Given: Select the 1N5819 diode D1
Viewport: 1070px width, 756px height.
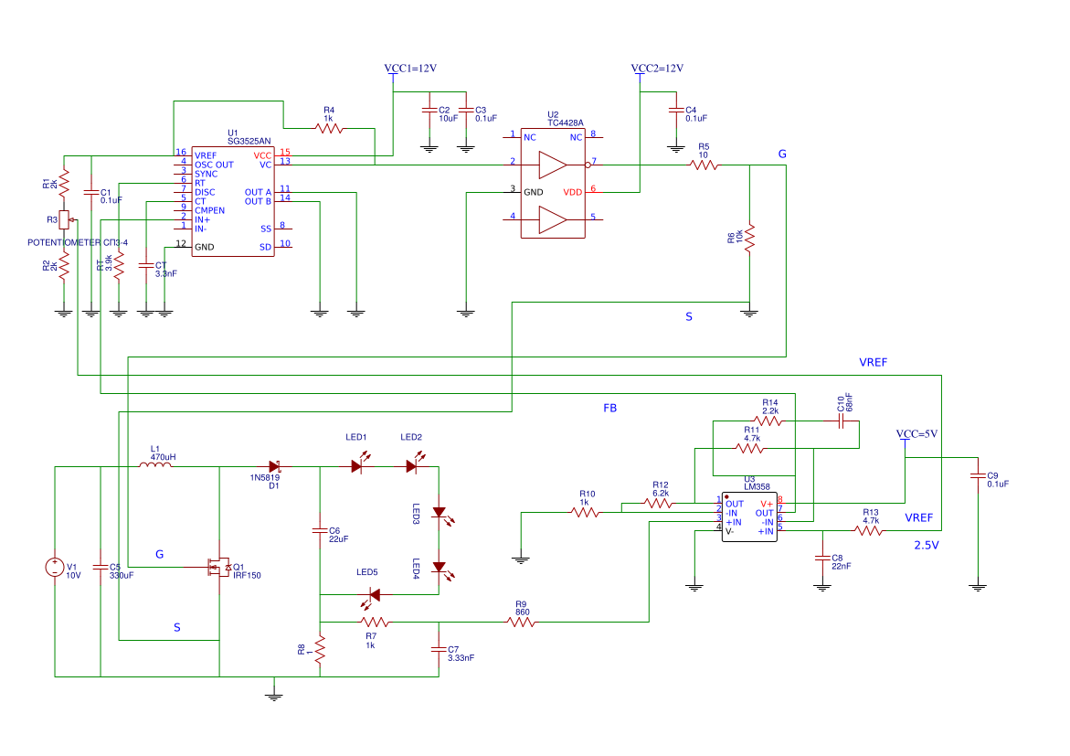Looking at the screenshot, I should point(275,467).
